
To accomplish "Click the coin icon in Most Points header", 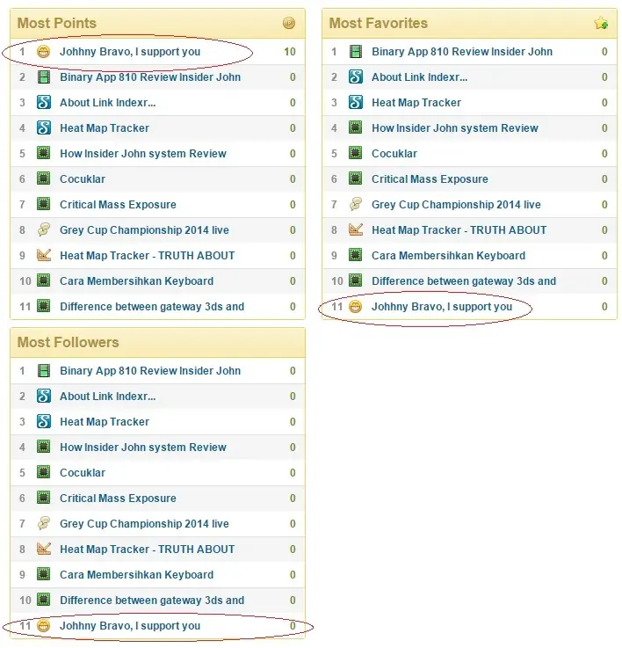I will tap(289, 23).
